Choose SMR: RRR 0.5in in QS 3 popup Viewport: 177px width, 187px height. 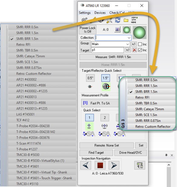tap(151, 80)
